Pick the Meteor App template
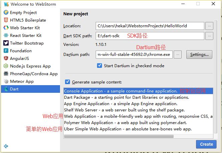222x153 pixels. click(x=30, y=81)
